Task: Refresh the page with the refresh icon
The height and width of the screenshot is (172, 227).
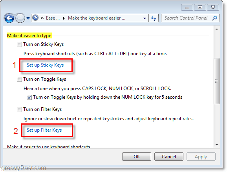Action: point(154,18)
